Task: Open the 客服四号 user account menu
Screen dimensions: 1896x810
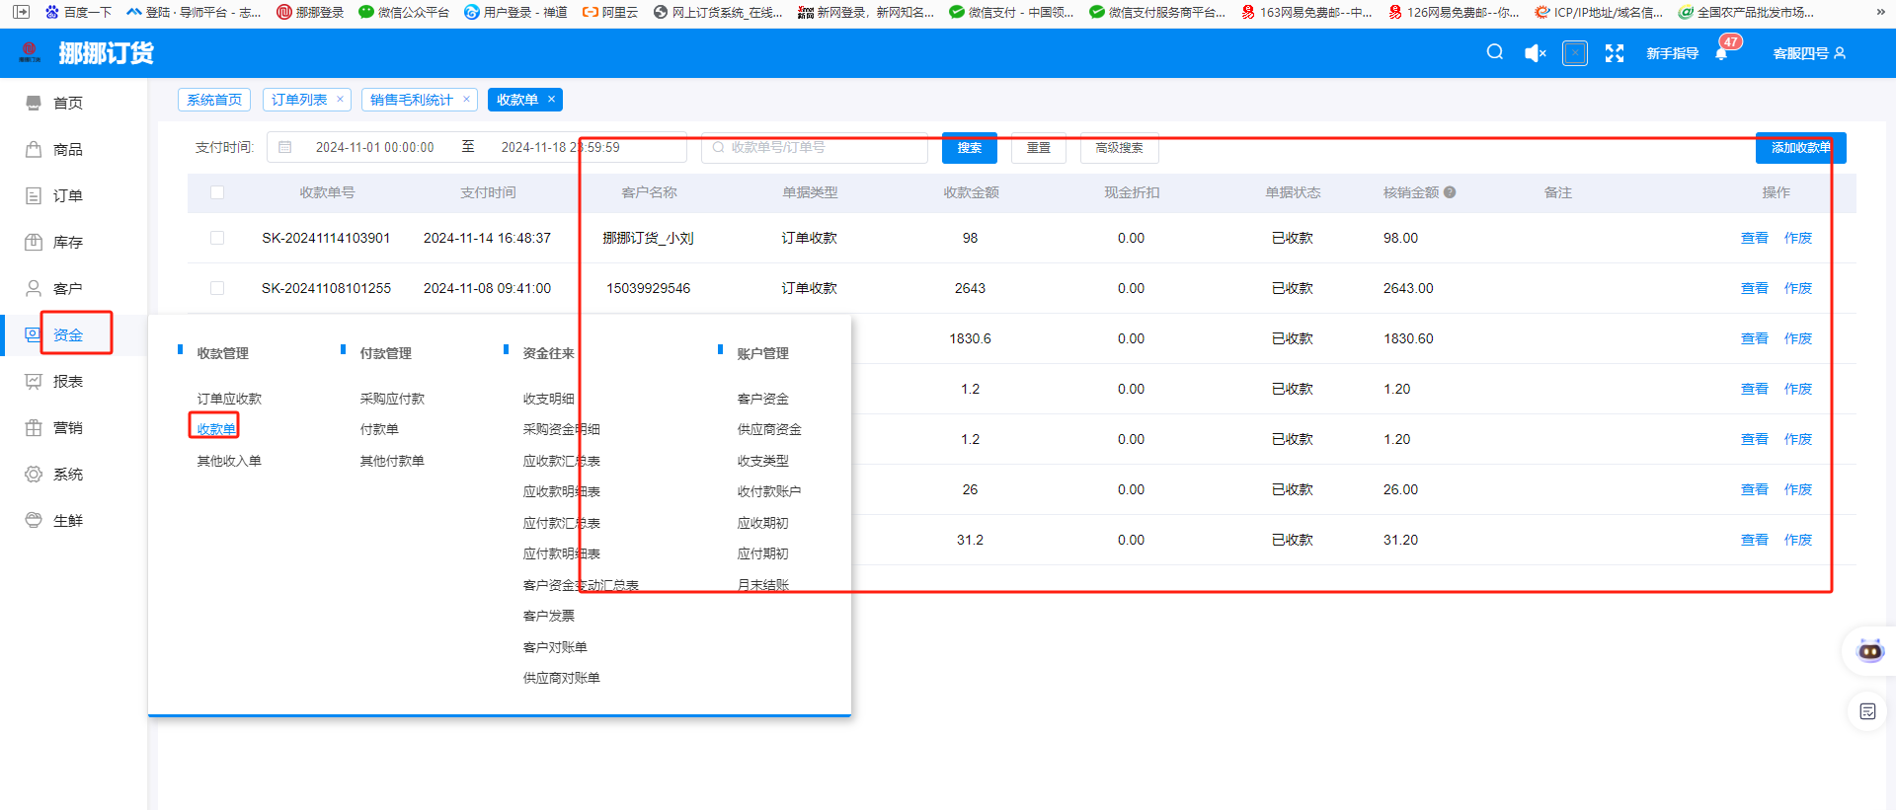Action: (x=1808, y=53)
